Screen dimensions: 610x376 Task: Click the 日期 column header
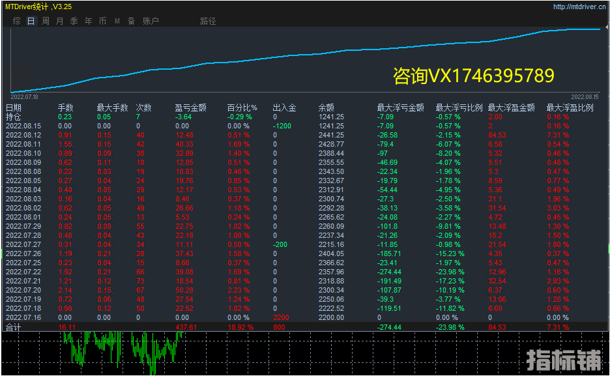pyautogui.click(x=14, y=108)
